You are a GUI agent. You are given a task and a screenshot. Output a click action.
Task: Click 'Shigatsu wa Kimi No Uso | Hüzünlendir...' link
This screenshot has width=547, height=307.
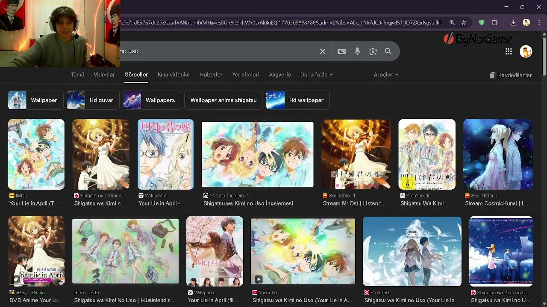click(x=124, y=300)
